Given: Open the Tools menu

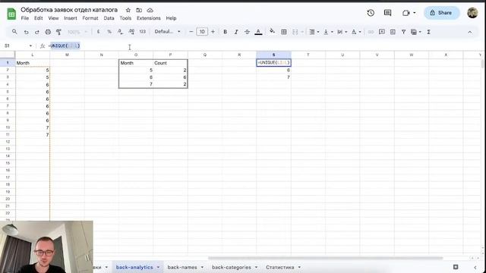Looking at the screenshot, I should pyautogui.click(x=125, y=18).
